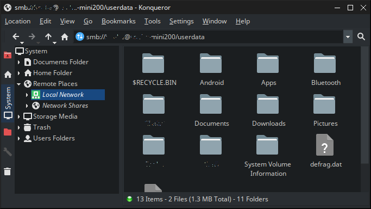Image resolution: width=371 pixels, height=209 pixels.
Task: Expand the Storage Media tree node
Action: [x=18, y=116]
